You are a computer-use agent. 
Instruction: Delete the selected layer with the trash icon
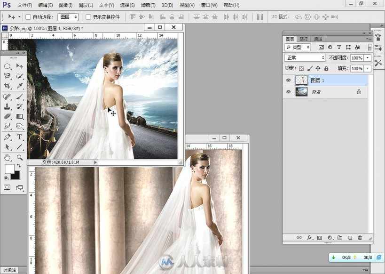(x=360, y=238)
